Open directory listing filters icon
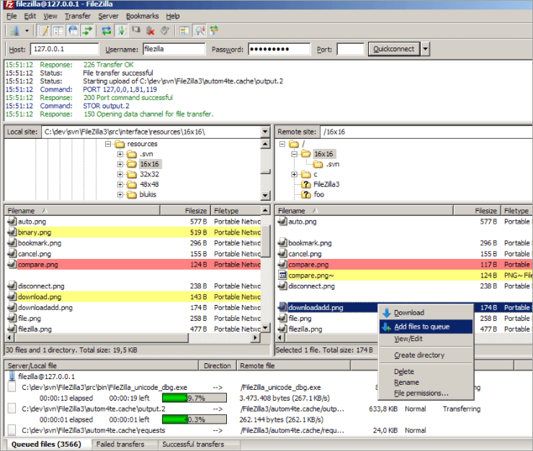The width and height of the screenshot is (533, 451). [x=184, y=31]
